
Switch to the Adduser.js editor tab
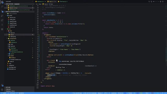40,2
